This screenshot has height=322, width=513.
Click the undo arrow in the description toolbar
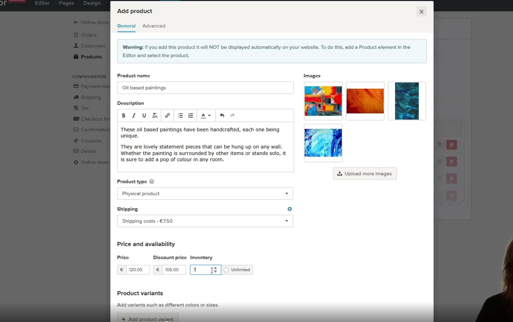[222, 115]
